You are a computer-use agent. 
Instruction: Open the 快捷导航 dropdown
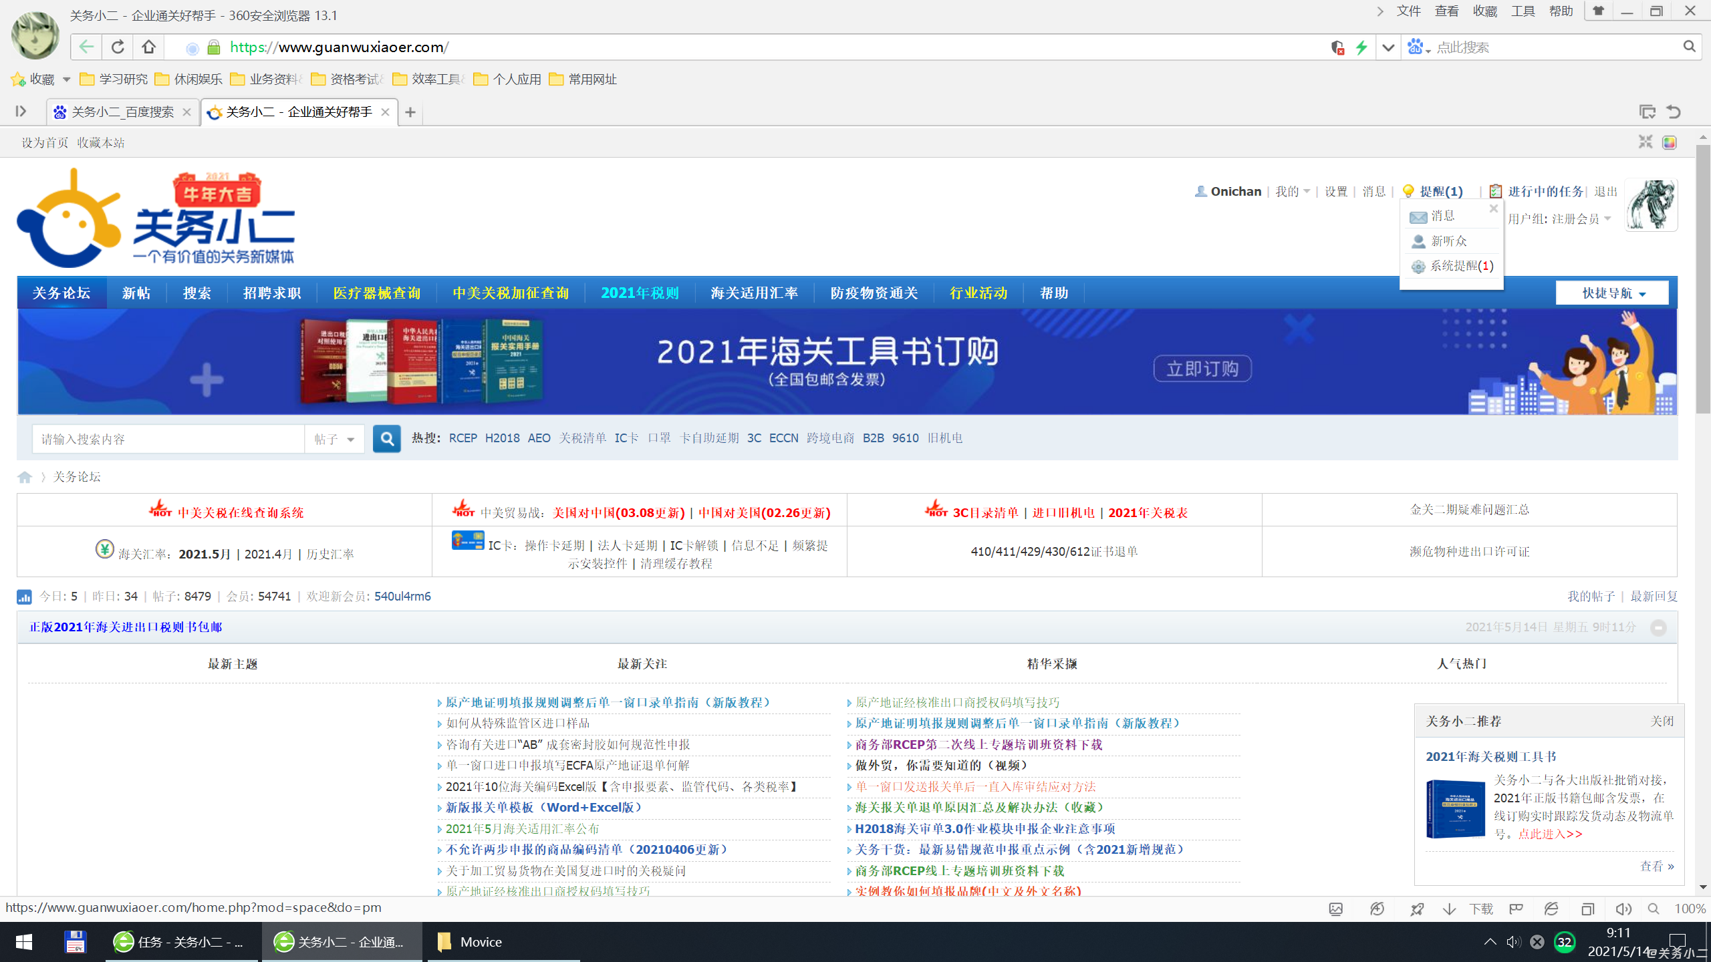pos(1612,293)
